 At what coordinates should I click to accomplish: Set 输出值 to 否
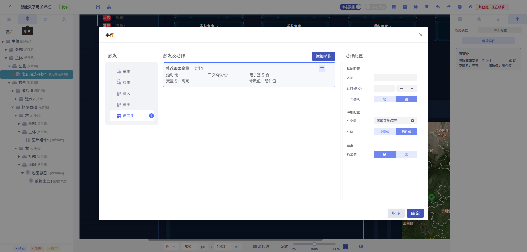tap(407, 154)
